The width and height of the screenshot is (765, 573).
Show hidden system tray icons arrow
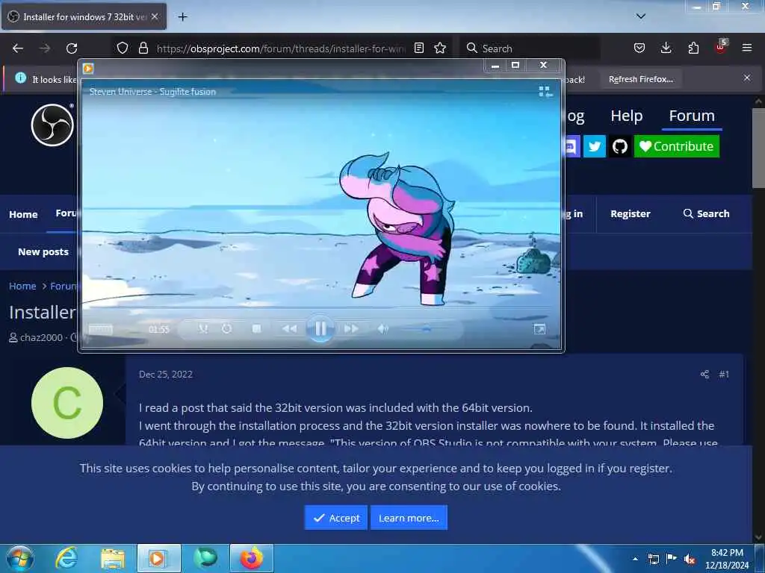(635, 559)
